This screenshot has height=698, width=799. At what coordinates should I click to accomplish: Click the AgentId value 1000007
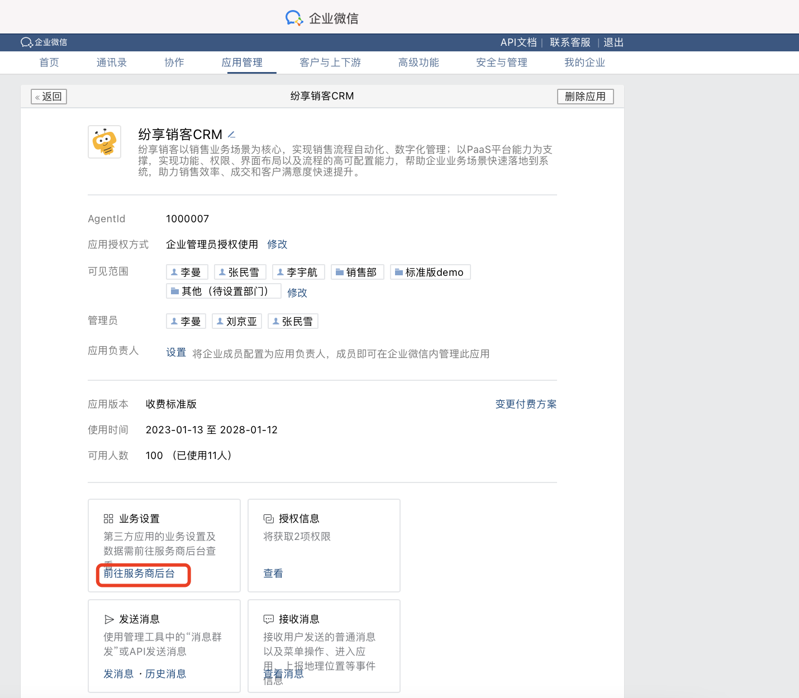[188, 219]
